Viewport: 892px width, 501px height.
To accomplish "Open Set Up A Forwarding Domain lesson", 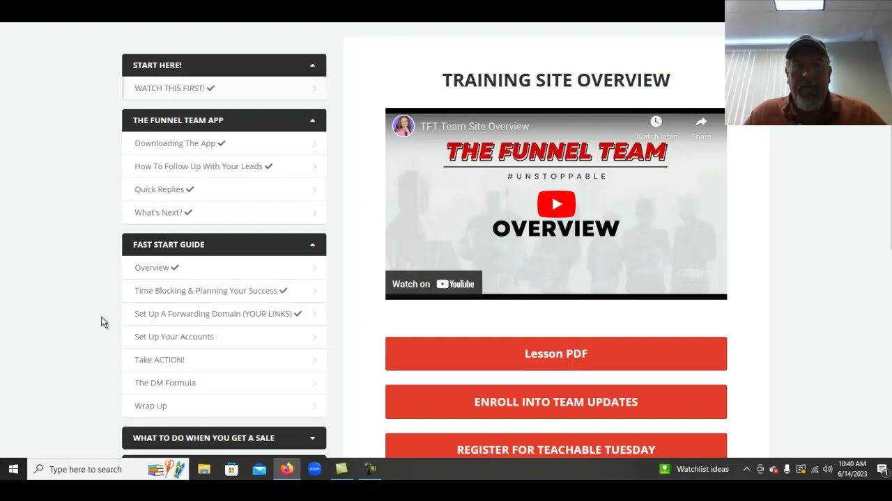I will [224, 314].
